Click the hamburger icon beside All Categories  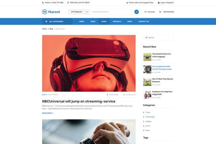[x=46, y=21]
